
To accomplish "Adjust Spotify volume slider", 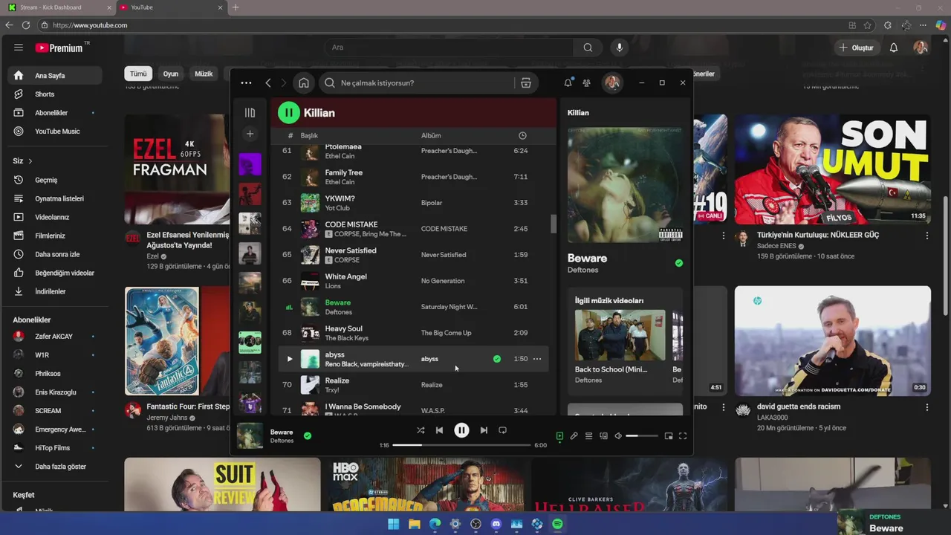I will 642,436.
